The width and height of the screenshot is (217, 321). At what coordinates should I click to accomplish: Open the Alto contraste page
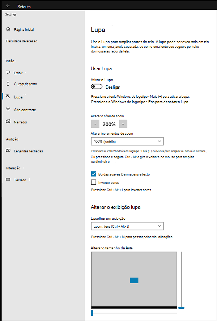[x=25, y=110]
